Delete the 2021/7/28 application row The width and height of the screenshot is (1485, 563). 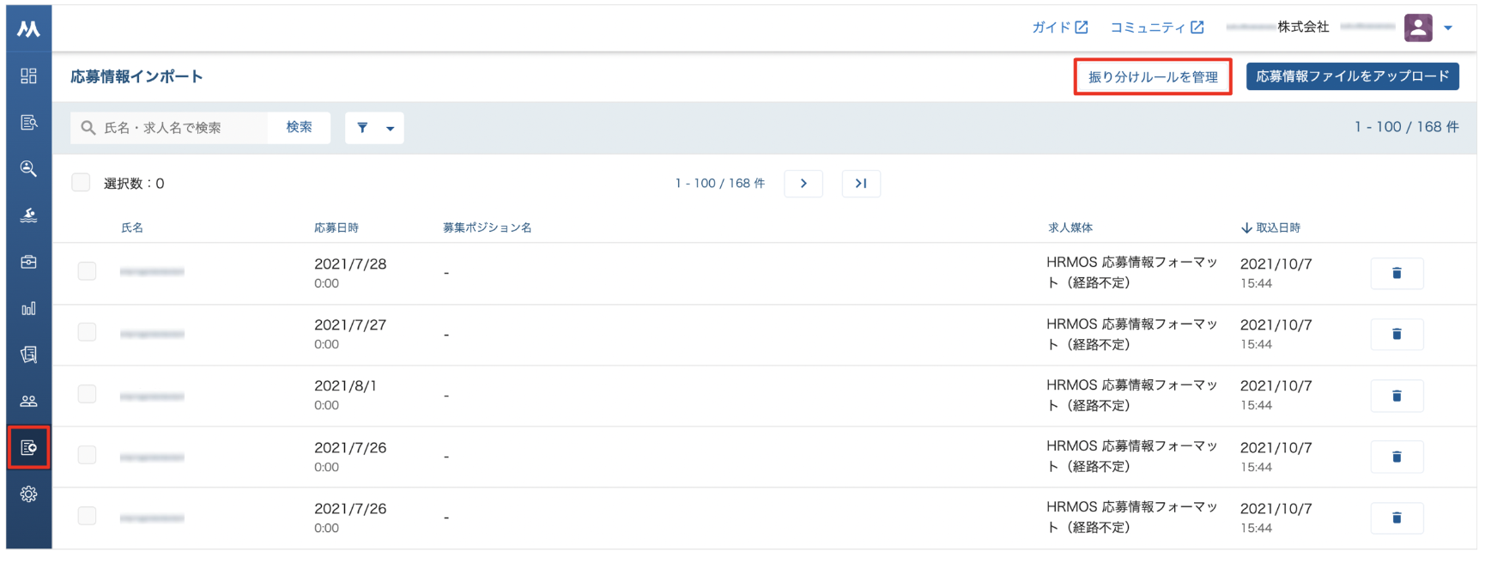coord(1397,273)
